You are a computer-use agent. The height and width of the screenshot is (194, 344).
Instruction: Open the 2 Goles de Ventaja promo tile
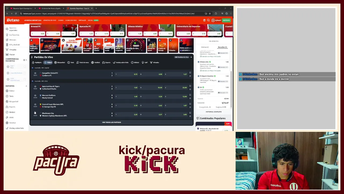(163, 46)
